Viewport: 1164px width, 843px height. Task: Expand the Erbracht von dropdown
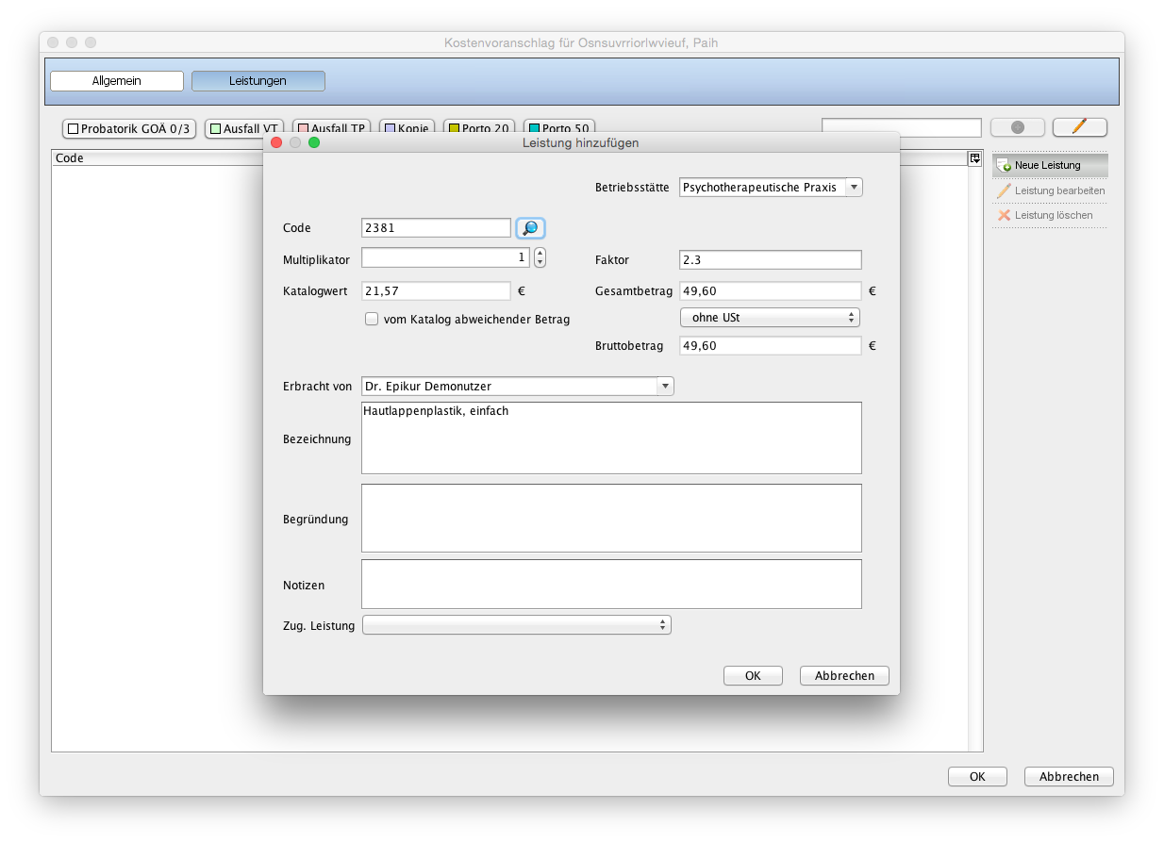[x=518, y=386]
